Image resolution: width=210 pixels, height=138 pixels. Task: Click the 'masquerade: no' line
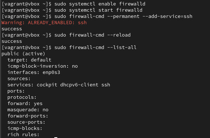[28, 110]
